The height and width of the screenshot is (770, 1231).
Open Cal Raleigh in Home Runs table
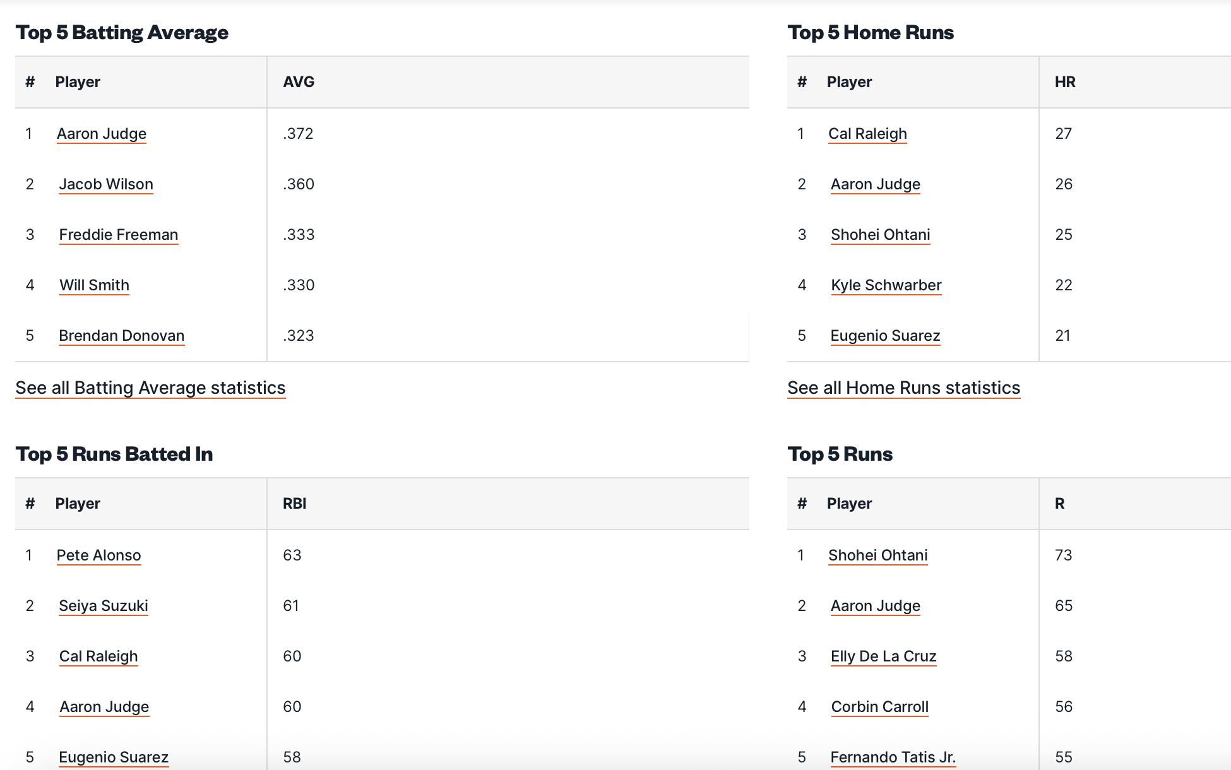tap(867, 134)
